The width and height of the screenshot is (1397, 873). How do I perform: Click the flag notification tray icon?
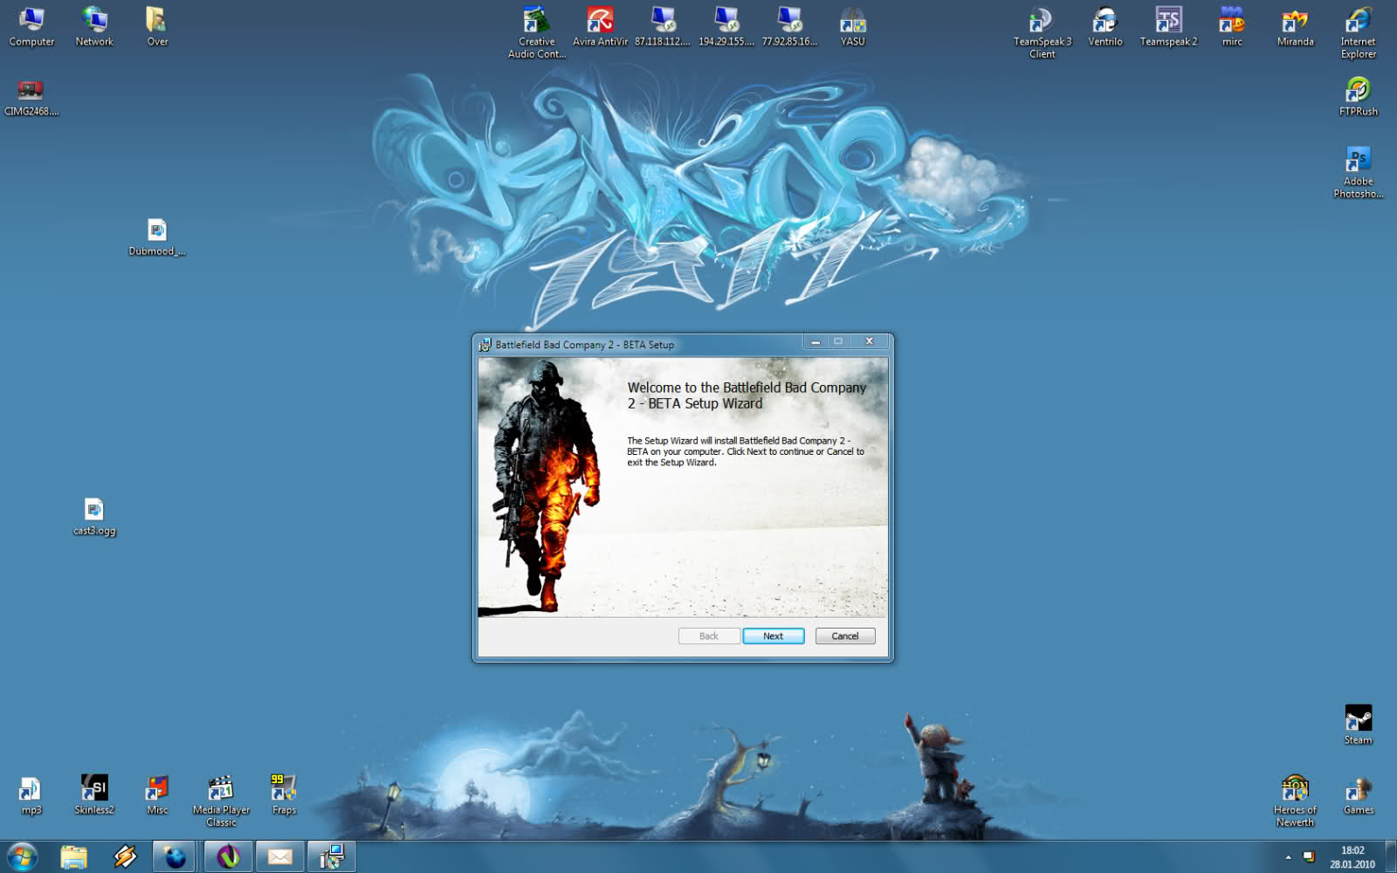1309,857
